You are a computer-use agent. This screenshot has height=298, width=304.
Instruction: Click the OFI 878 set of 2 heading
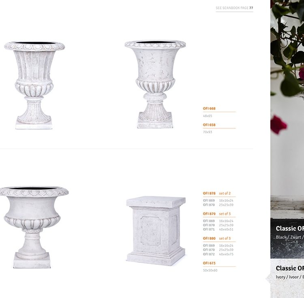217,193
